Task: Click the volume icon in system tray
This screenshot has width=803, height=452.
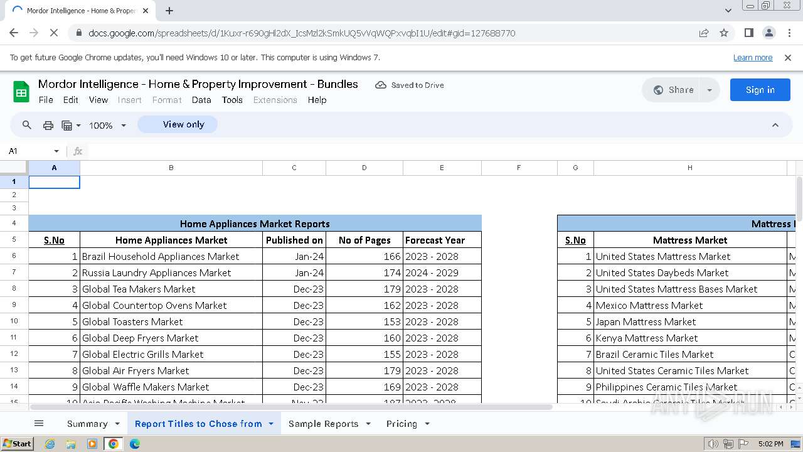Action: click(713, 444)
